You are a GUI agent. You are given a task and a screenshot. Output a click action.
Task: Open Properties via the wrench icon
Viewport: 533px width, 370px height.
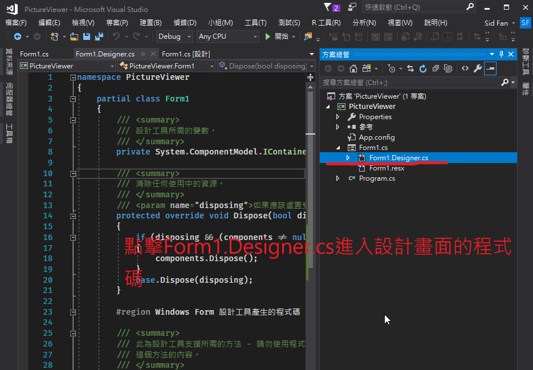(478, 68)
